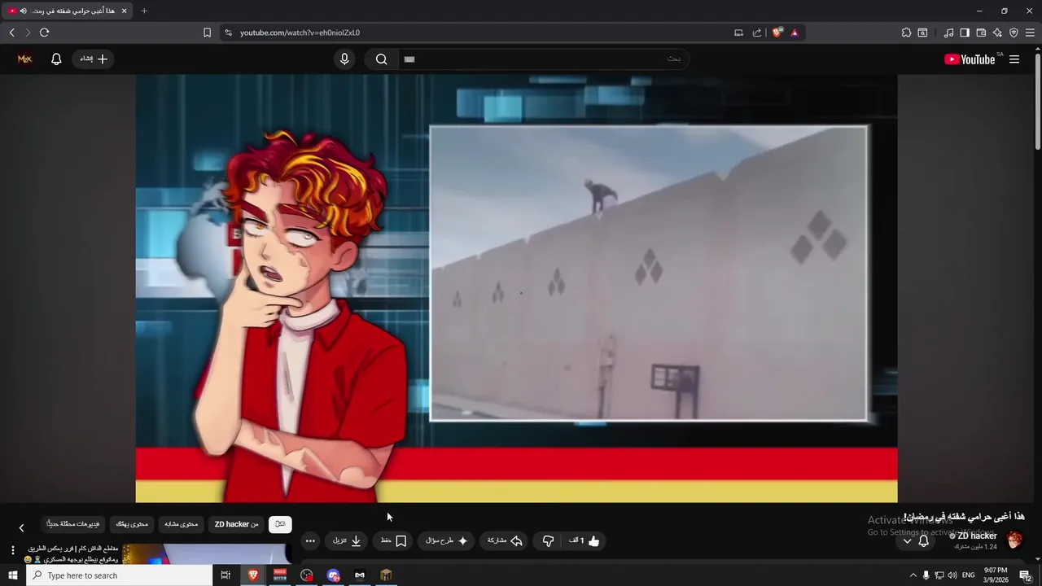
Task: Open the clock showing 9:07 PM
Action: (x=996, y=575)
